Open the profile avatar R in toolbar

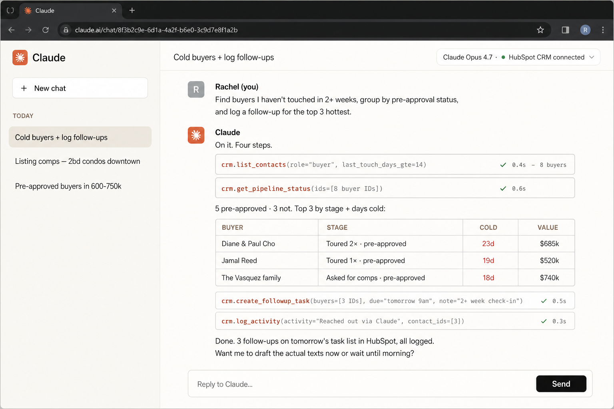(x=585, y=30)
